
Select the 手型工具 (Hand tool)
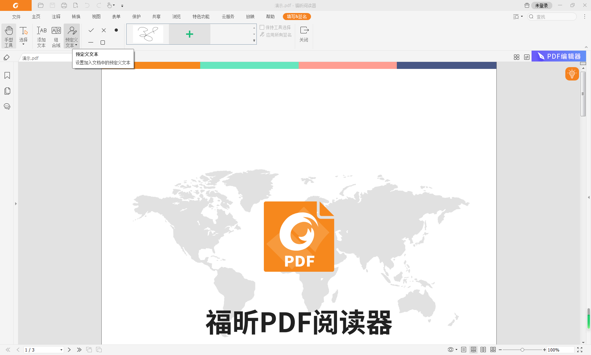(x=8, y=35)
